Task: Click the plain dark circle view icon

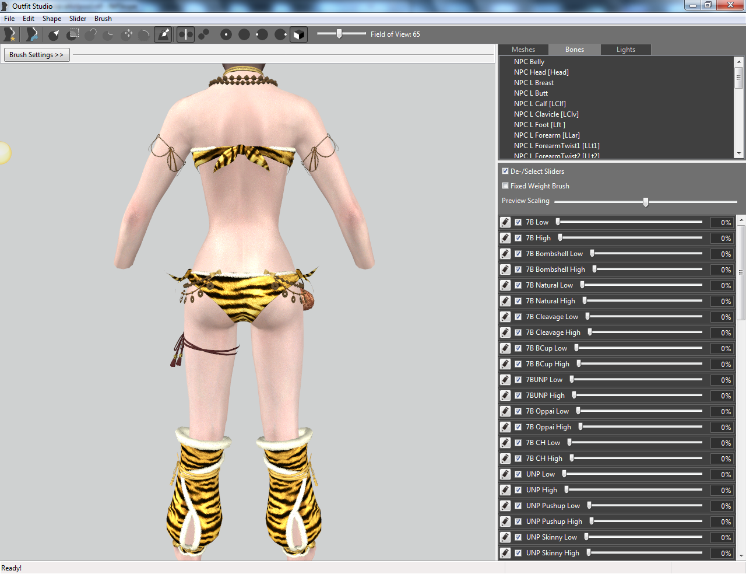Action: pyautogui.click(x=244, y=34)
